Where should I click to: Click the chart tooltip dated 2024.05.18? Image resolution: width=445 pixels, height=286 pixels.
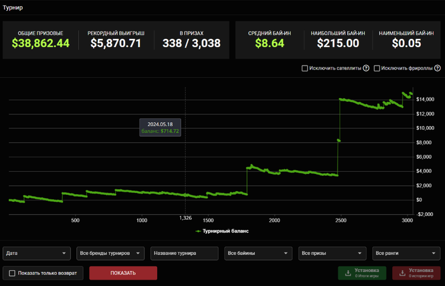[160, 127]
